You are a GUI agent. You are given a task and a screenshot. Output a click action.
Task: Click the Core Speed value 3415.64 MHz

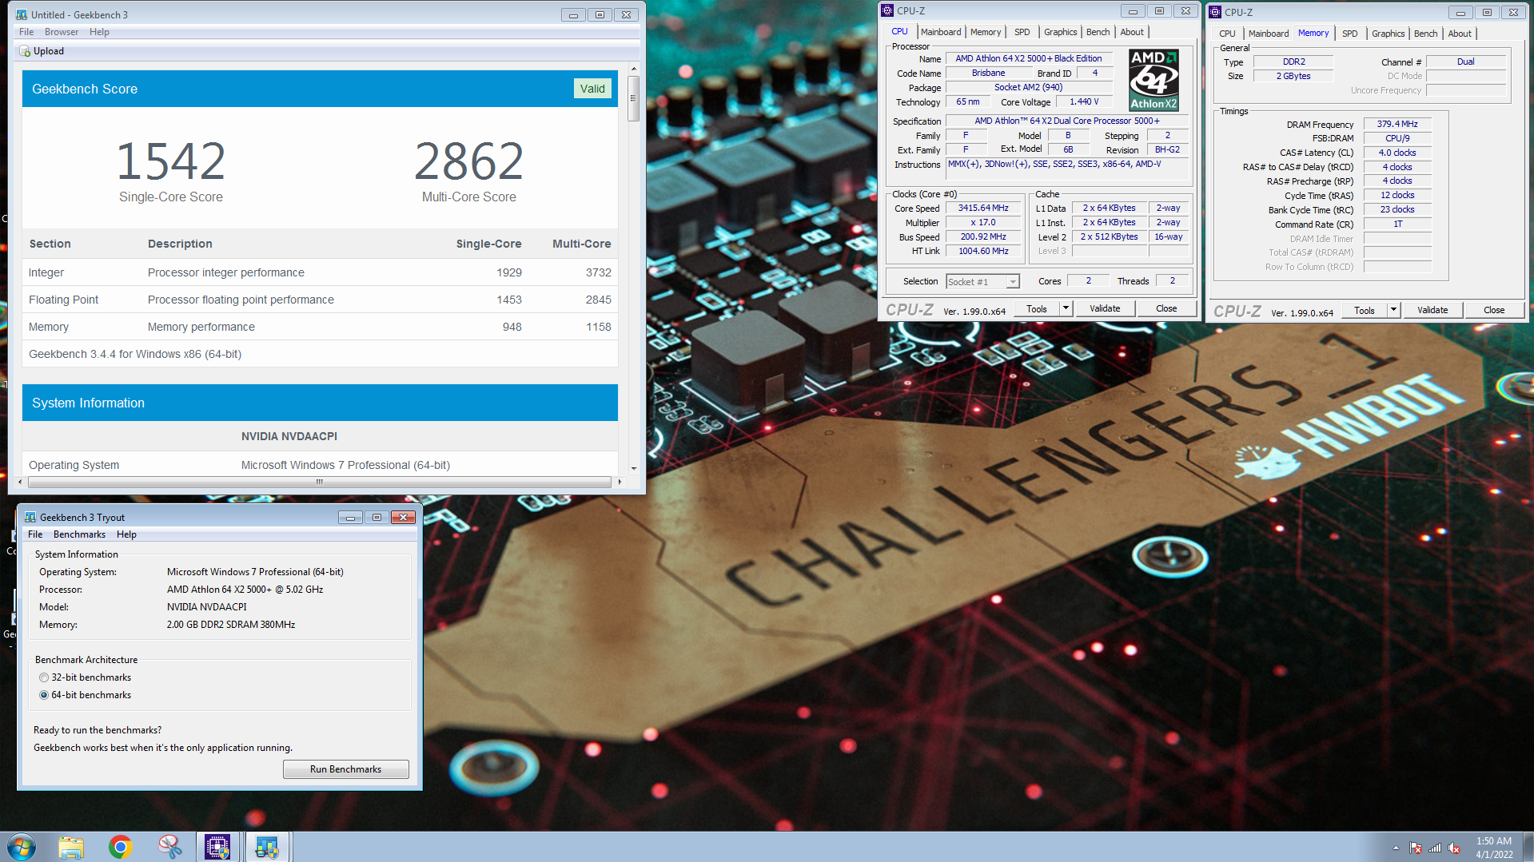(983, 208)
